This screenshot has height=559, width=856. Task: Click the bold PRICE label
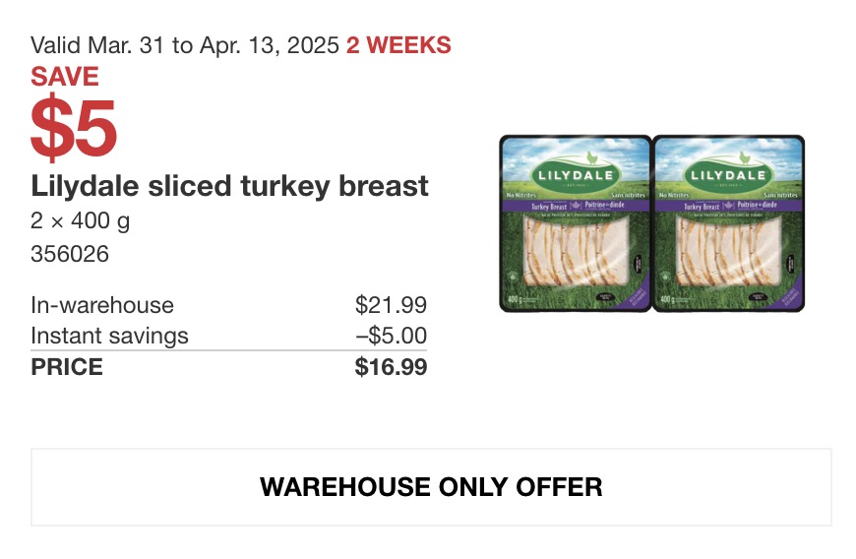tap(67, 367)
